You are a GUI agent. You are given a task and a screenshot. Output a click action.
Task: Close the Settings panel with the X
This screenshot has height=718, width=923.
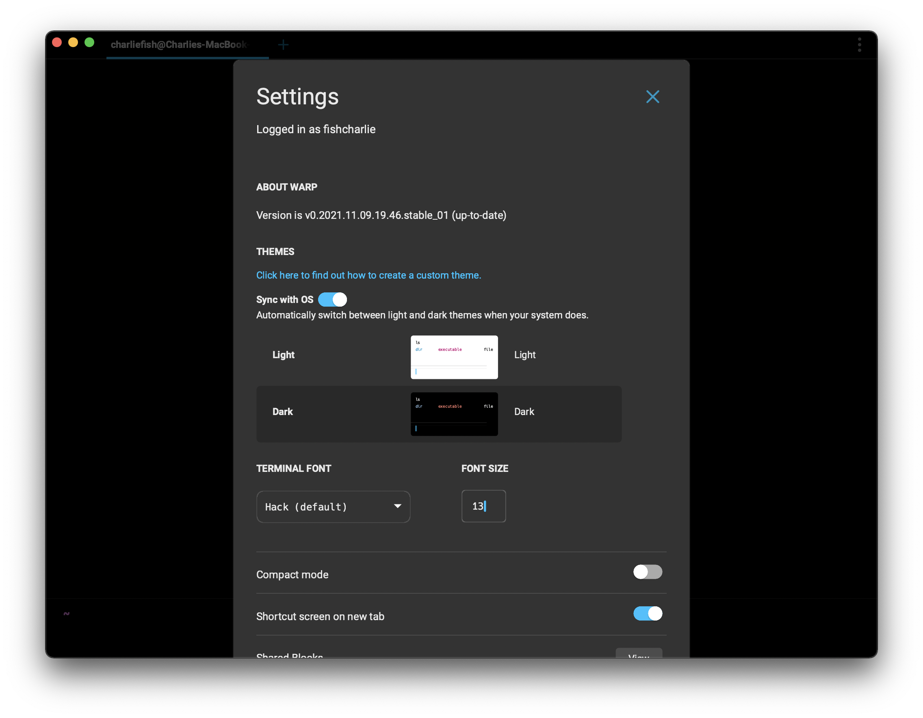(x=652, y=97)
